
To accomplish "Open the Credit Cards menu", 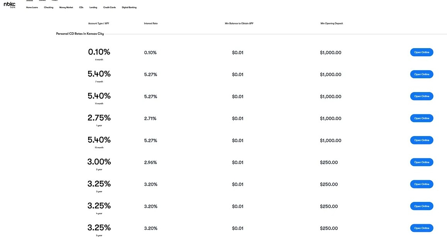I will tap(109, 7).
